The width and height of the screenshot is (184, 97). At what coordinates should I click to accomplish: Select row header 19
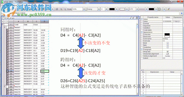coord(11,71)
